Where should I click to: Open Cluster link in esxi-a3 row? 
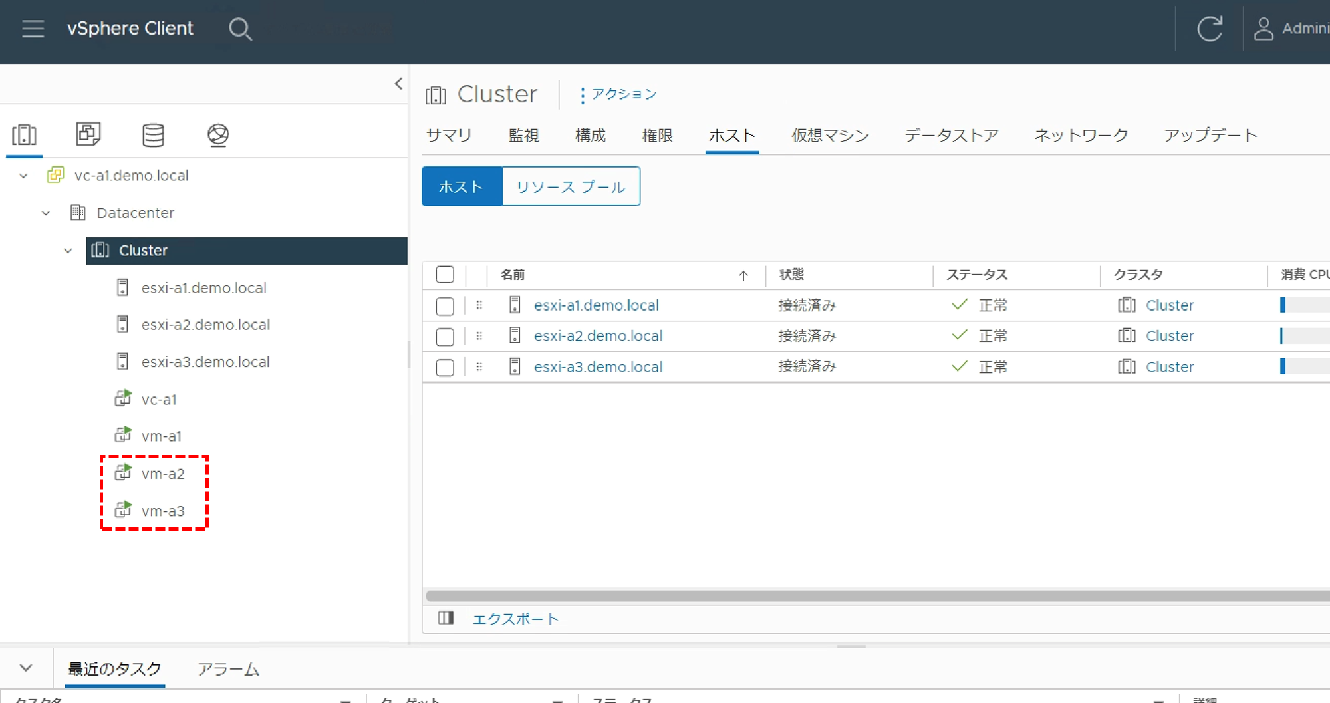click(x=1170, y=367)
